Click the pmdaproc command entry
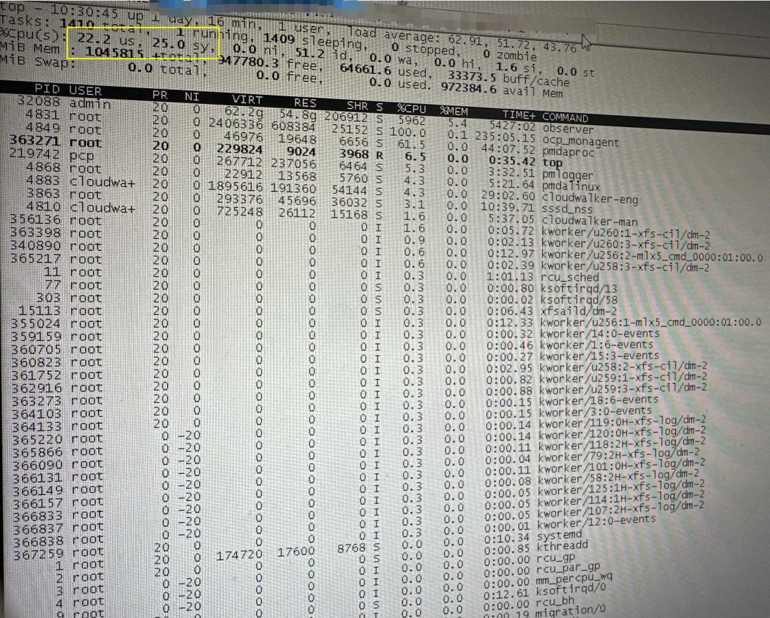Viewport: 770px width, 618px height. pyautogui.click(x=568, y=152)
